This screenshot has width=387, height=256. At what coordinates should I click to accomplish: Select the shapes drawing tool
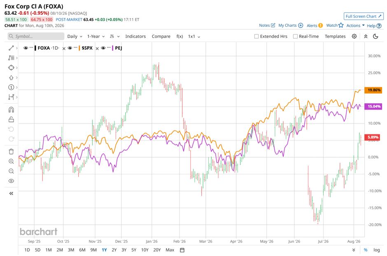click(x=11, y=68)
